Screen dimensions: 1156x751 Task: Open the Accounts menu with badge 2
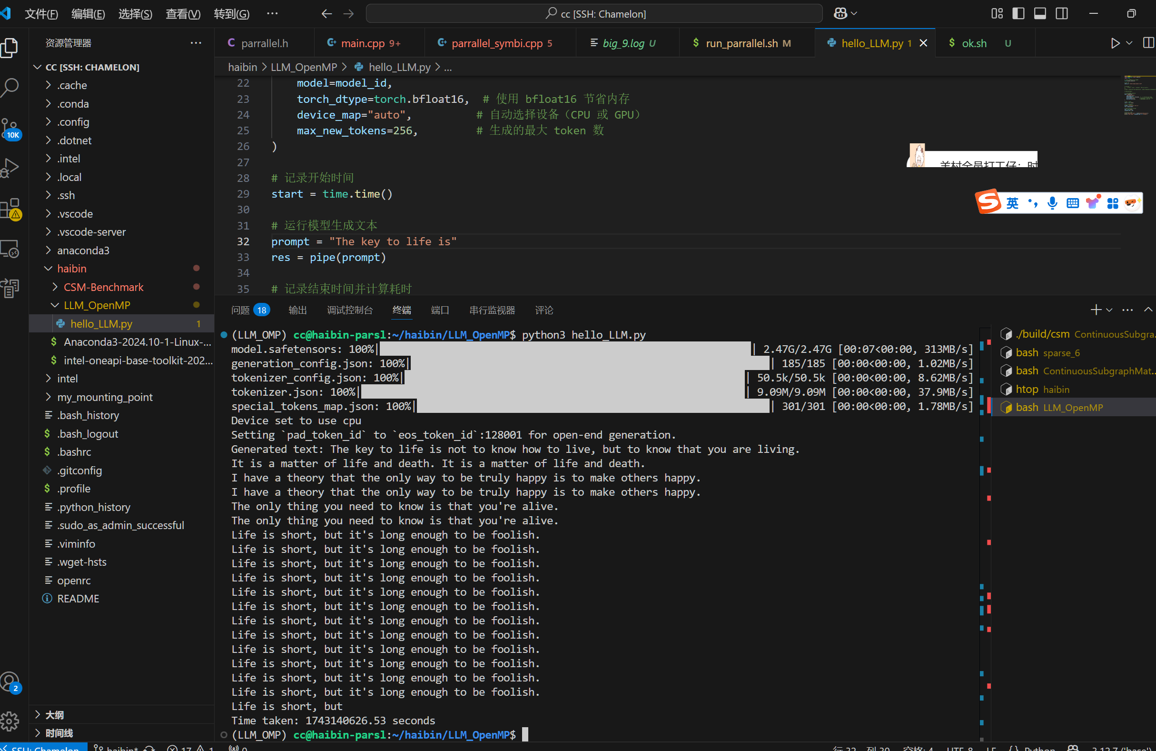10,682
